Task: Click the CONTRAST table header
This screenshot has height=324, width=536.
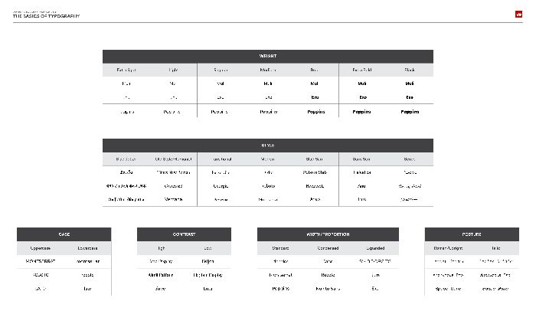Action: 184,234
